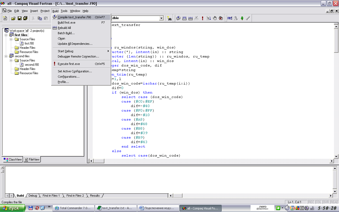Click the New Text File toolbar icon
Image resolution: width=339 pixels, height=212 pixels.
(5, 18)
